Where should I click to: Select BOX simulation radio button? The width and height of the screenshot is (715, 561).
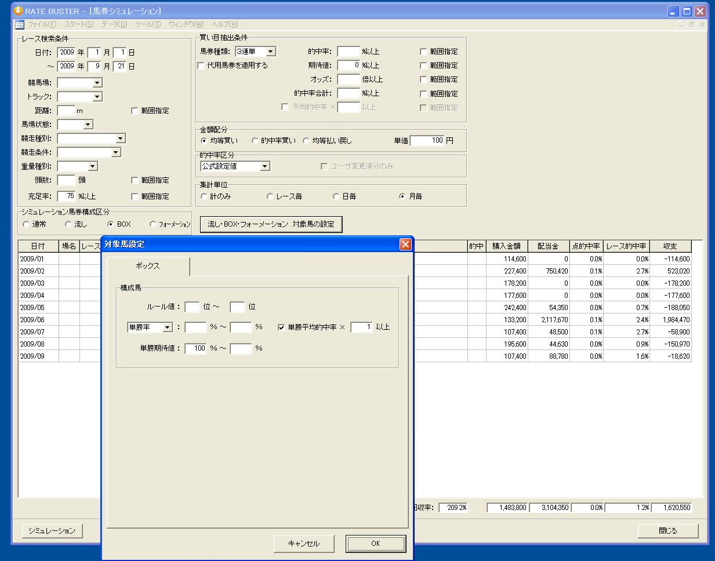(x=111, y=224)
